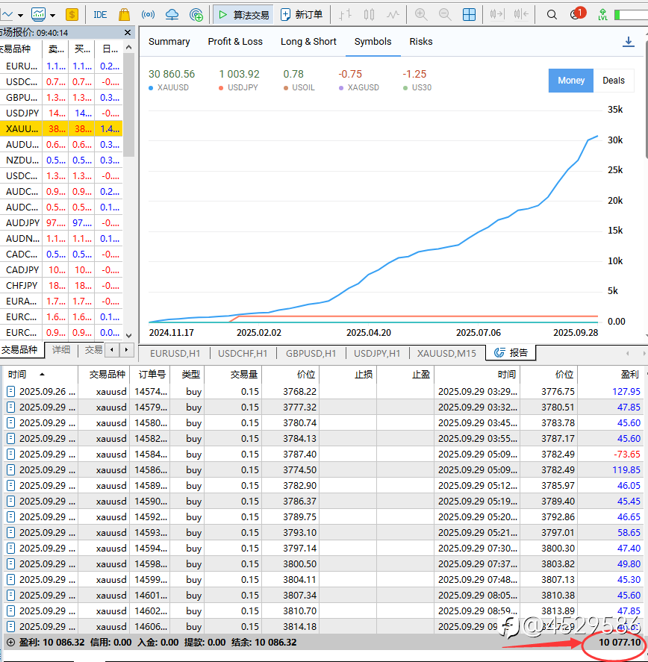Click the 新订单 new order button
This screenshot has height=662, width=648.
302,15
